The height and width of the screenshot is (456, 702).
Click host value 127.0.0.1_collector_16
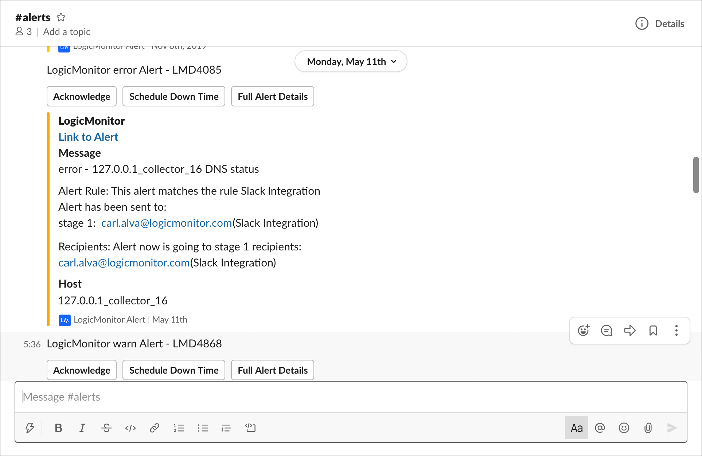pyautogui.click(x=113, y=300)
